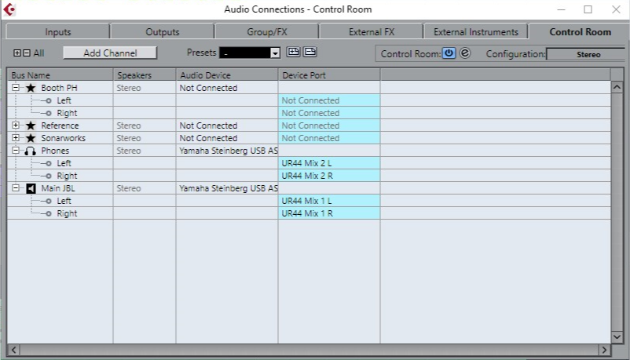
Task: Select Booth PH Left device port cell
Action: (x=328, y=100)
